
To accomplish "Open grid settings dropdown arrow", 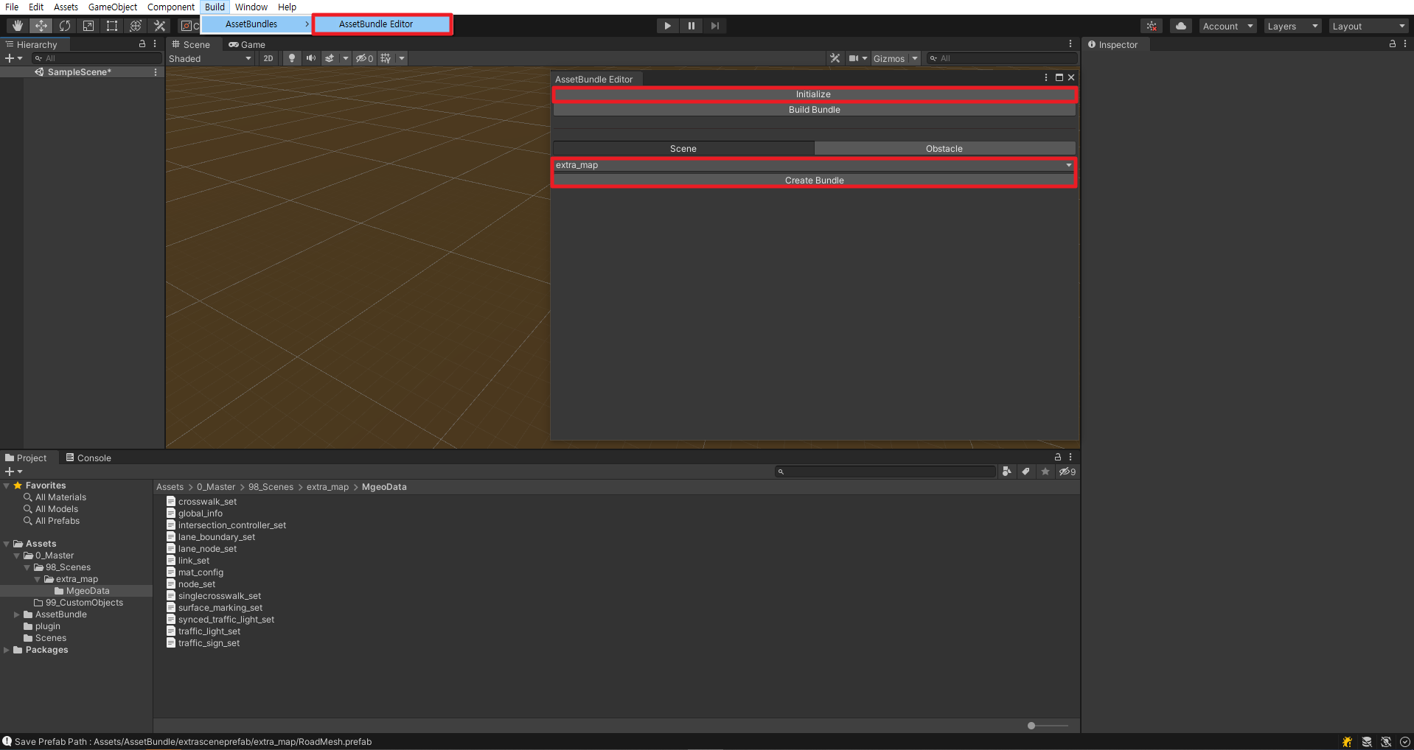I will 402,58.
